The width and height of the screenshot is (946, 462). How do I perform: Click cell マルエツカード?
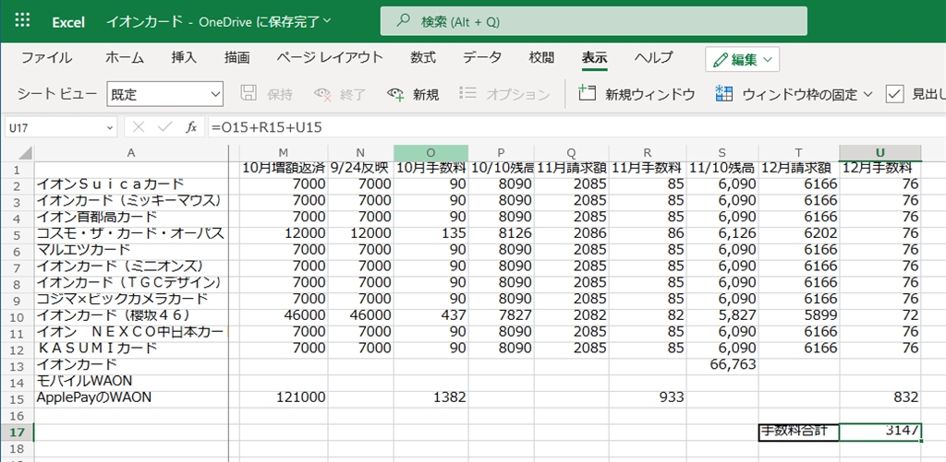point(131,249)
